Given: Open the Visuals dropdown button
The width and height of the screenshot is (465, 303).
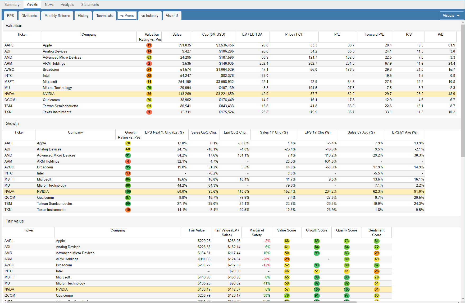Looking at the screenshot, I should [452, 16].
